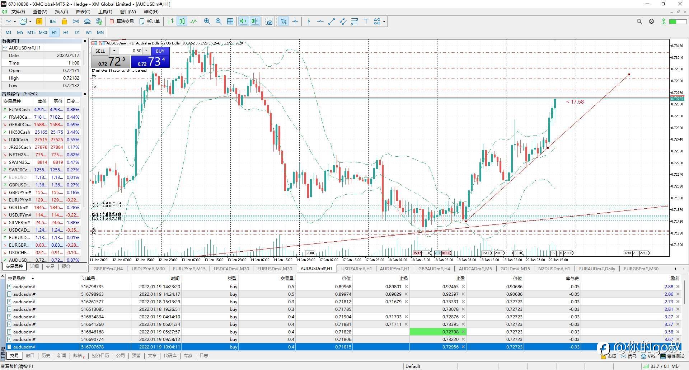Take a chart screenshot with camera icon
The image size is (689, 370).
tap(269, 22)
